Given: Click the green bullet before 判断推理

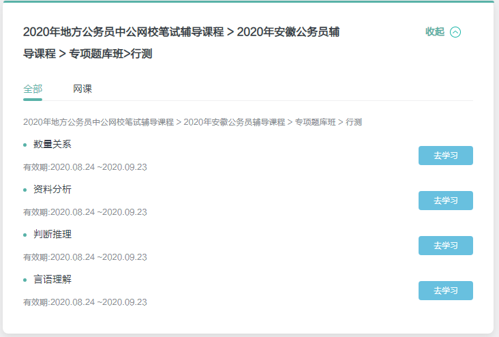Looking at the screenshot, I should (25, 235).
